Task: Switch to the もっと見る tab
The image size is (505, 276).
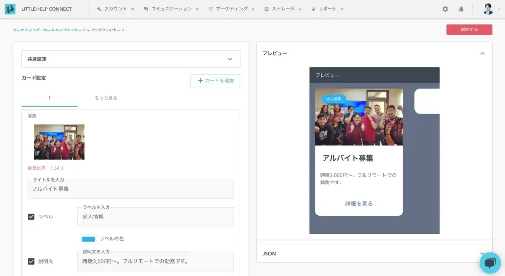Action: (x=106, y=98)
